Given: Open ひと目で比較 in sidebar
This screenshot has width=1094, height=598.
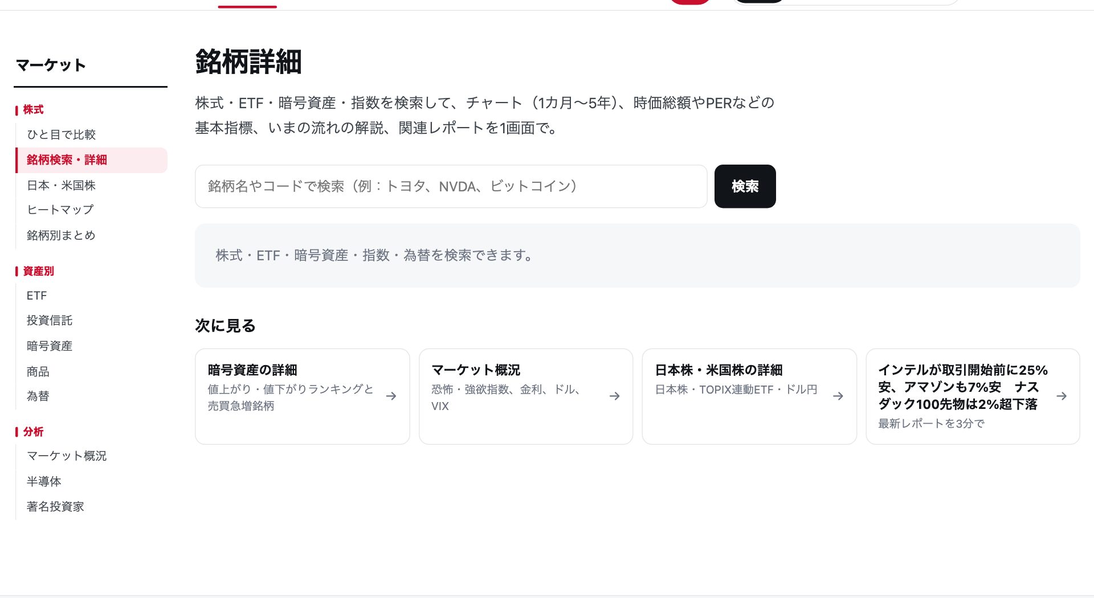Looking at the screenshot, I should (x=61, y=134).
